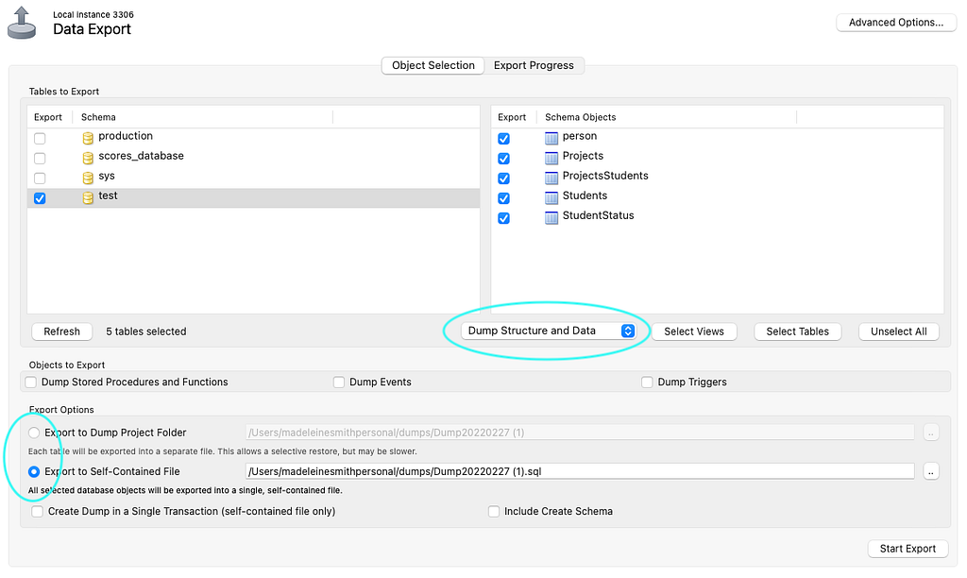Browse for the self-contained file path
The height and width of the screenshot is (578, 967).
pyautogui.click(x=931, y=472)
